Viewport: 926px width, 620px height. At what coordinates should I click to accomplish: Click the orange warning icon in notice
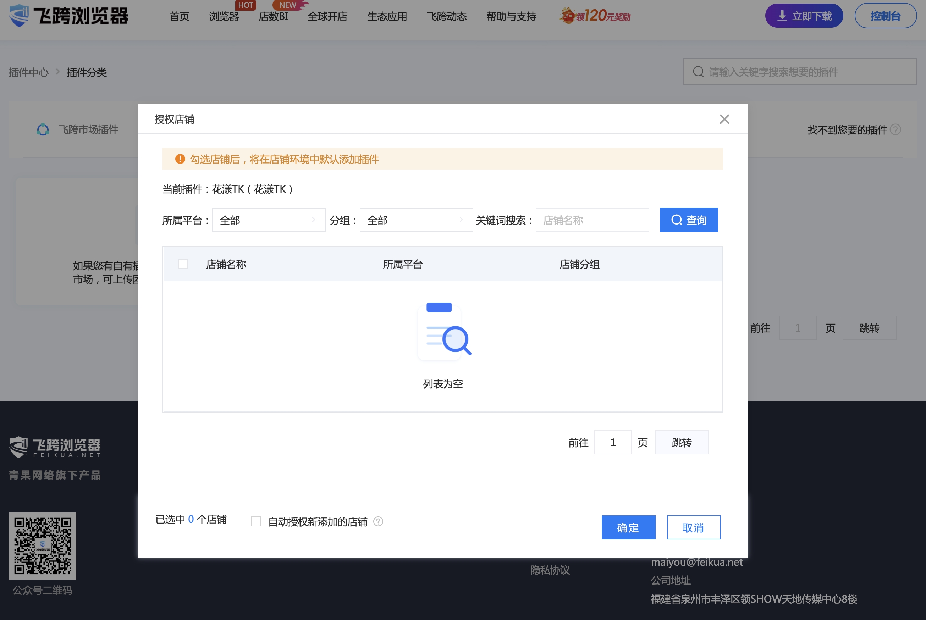coord(180,159)
